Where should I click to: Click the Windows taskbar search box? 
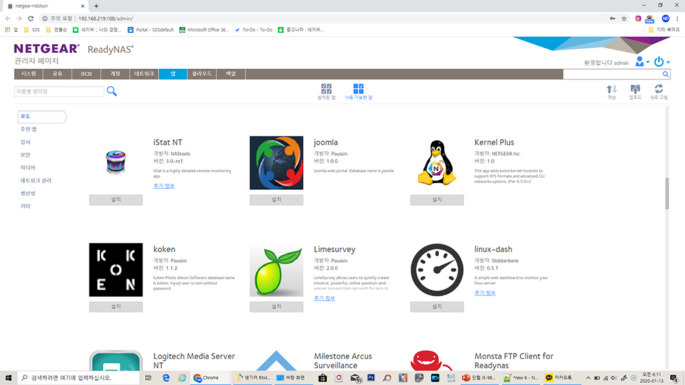coord(79,378)
